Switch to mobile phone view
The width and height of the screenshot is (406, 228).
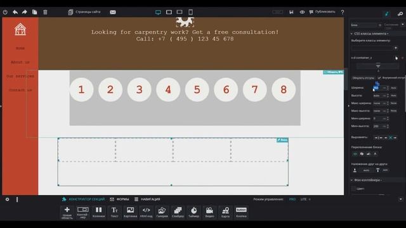click(x=190, y=12)
